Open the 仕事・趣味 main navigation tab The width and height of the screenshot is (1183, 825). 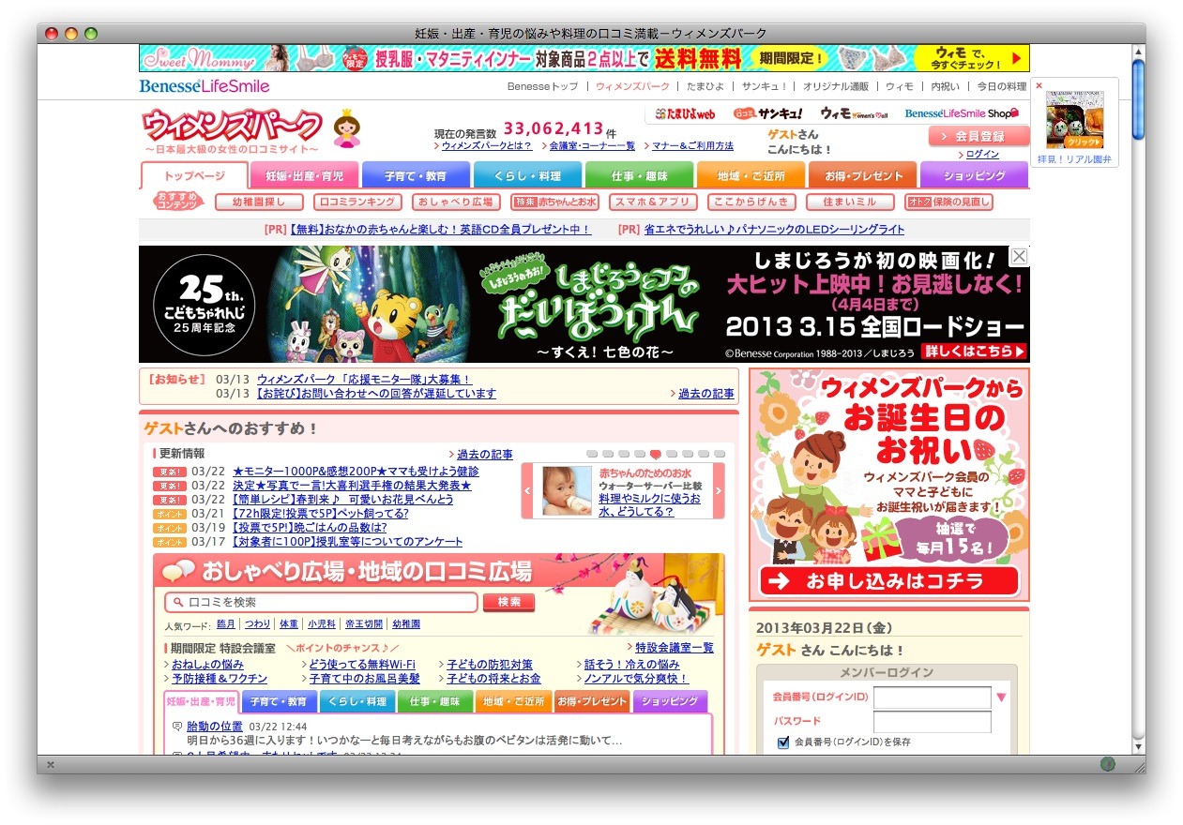click(x=639, y=175)
